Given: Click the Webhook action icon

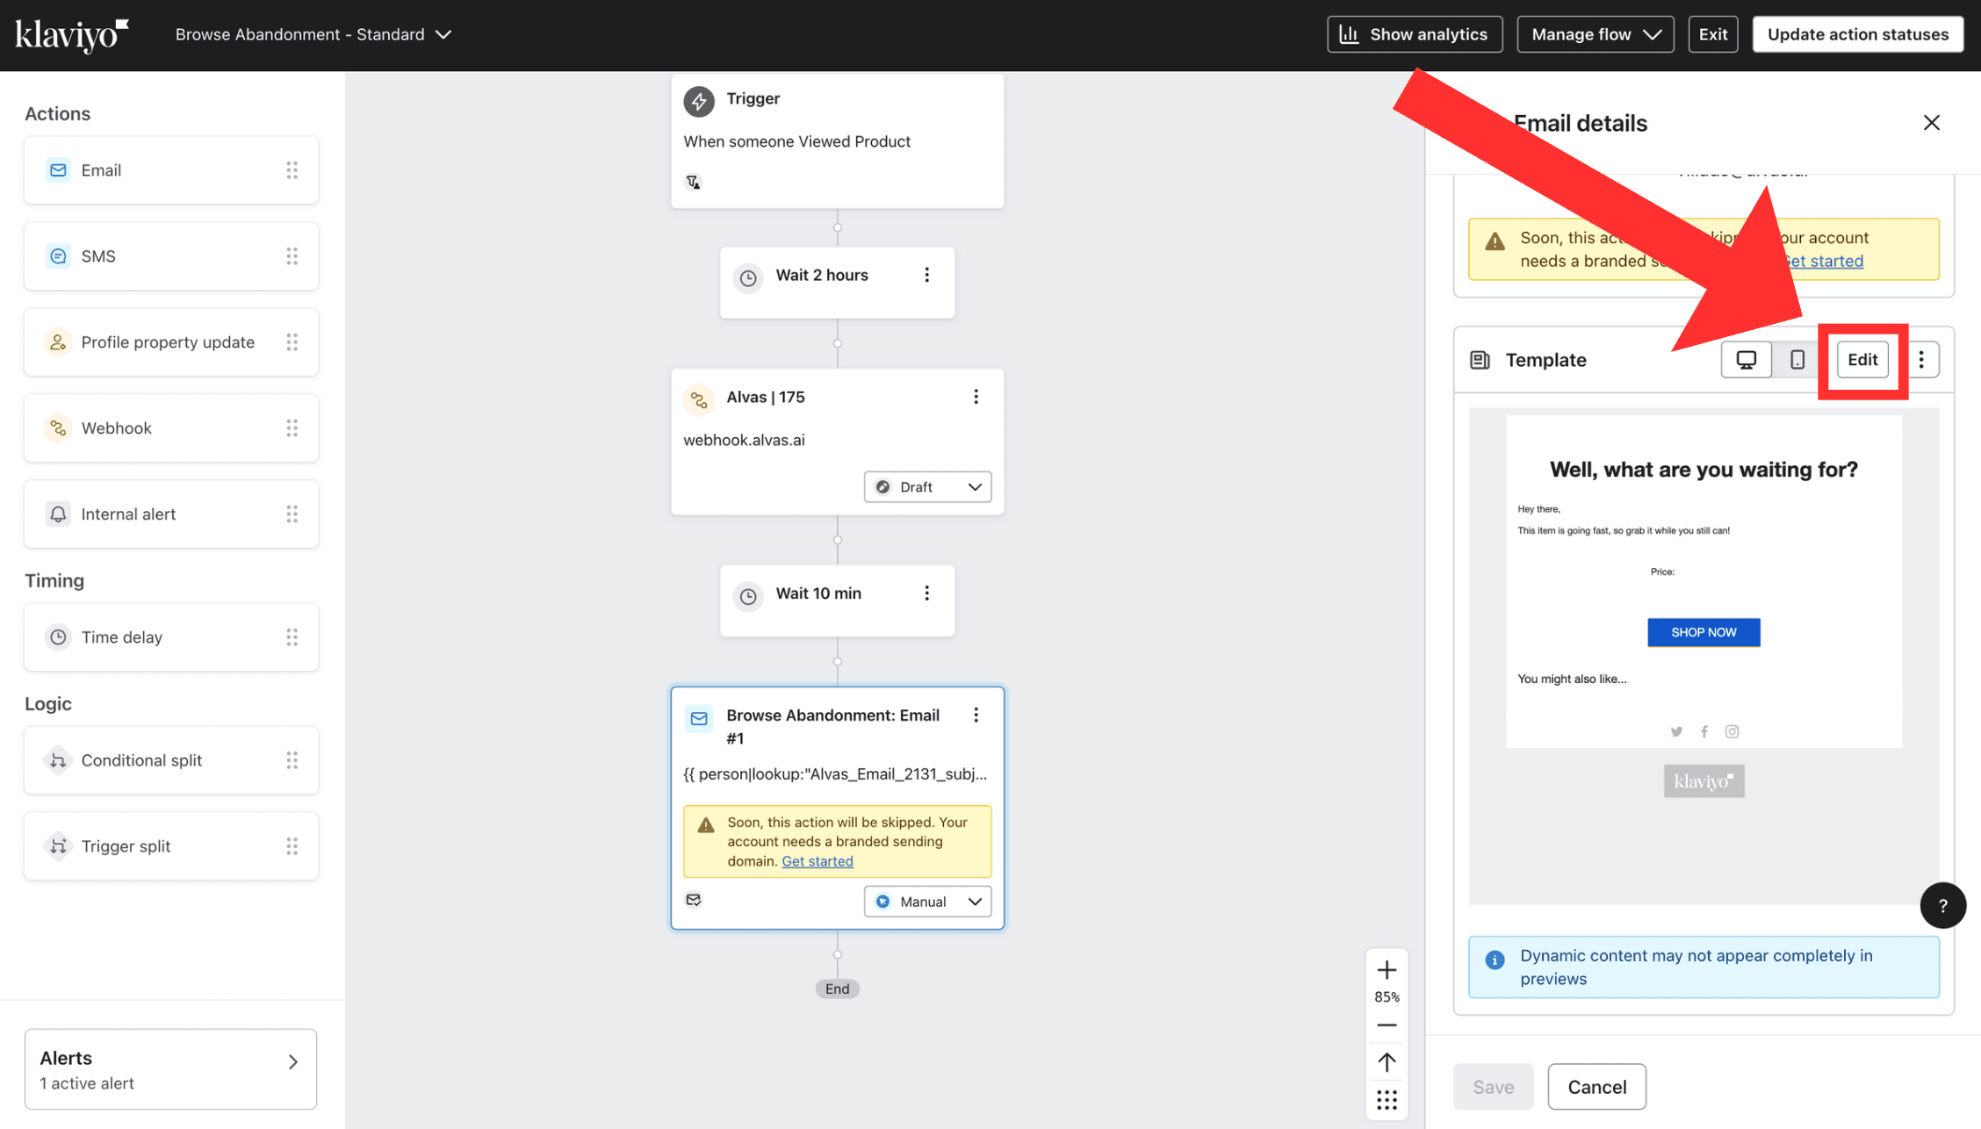Looking at the screenshot, I should (58, 428).
